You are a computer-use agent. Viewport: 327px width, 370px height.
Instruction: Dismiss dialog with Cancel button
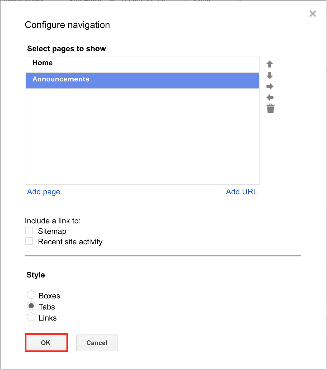97,343
